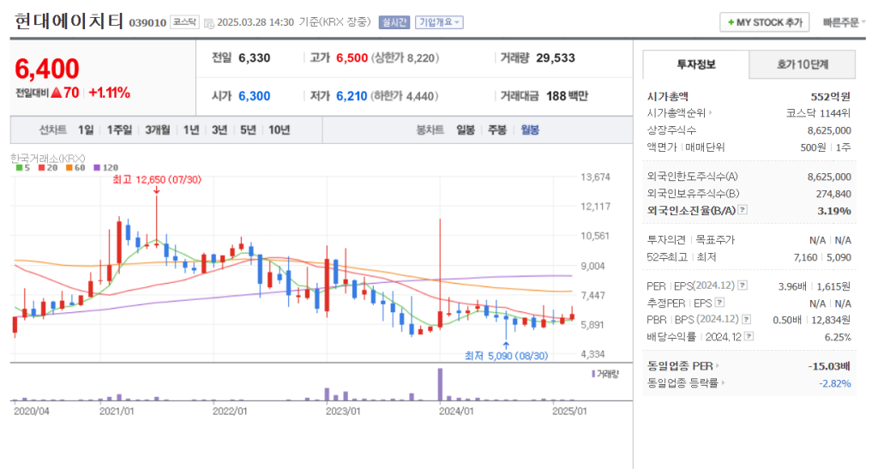Click the orange 60 moving average legend swatch
878x469 pixels.
pyautogui.click(x=69, y=167)
